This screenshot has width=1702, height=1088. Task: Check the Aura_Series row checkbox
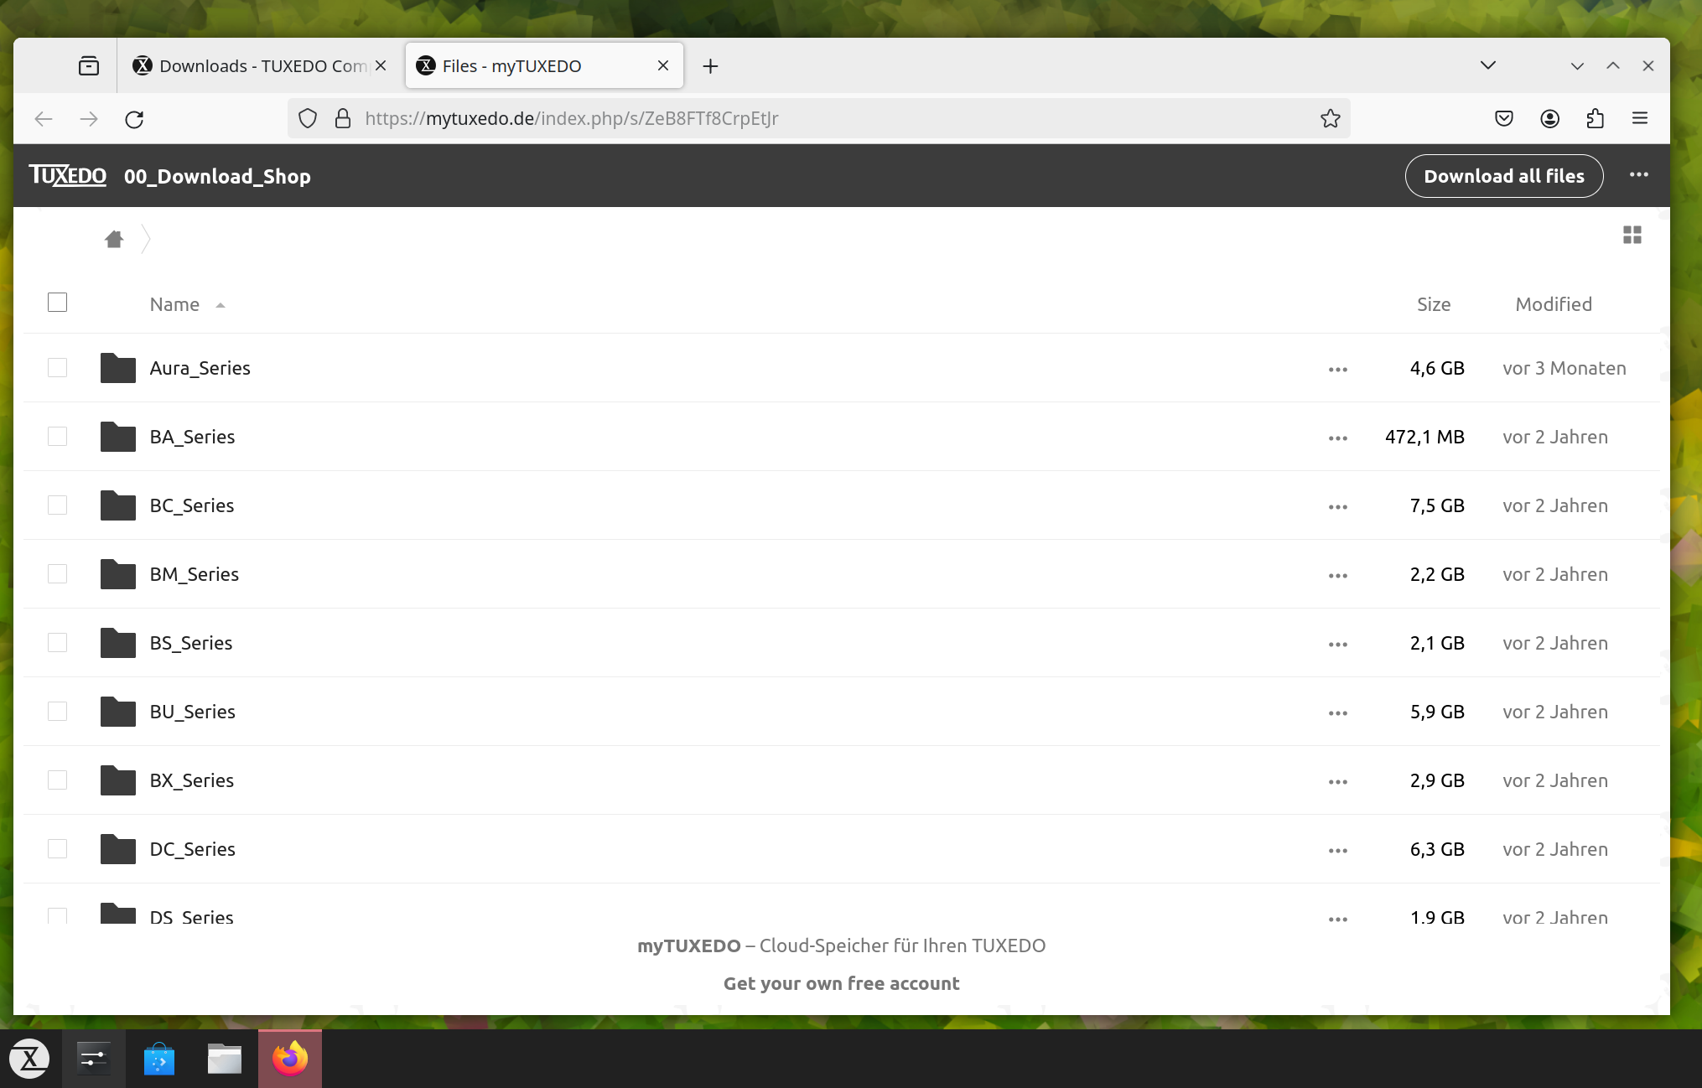coord(57,368)
